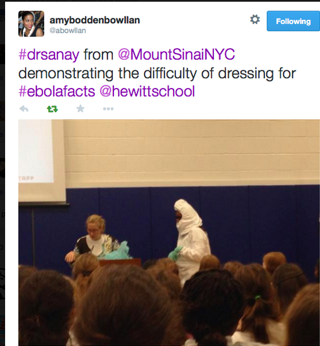Favorite the tweet with star icon

pyautogui.click(x=80, y=109)
